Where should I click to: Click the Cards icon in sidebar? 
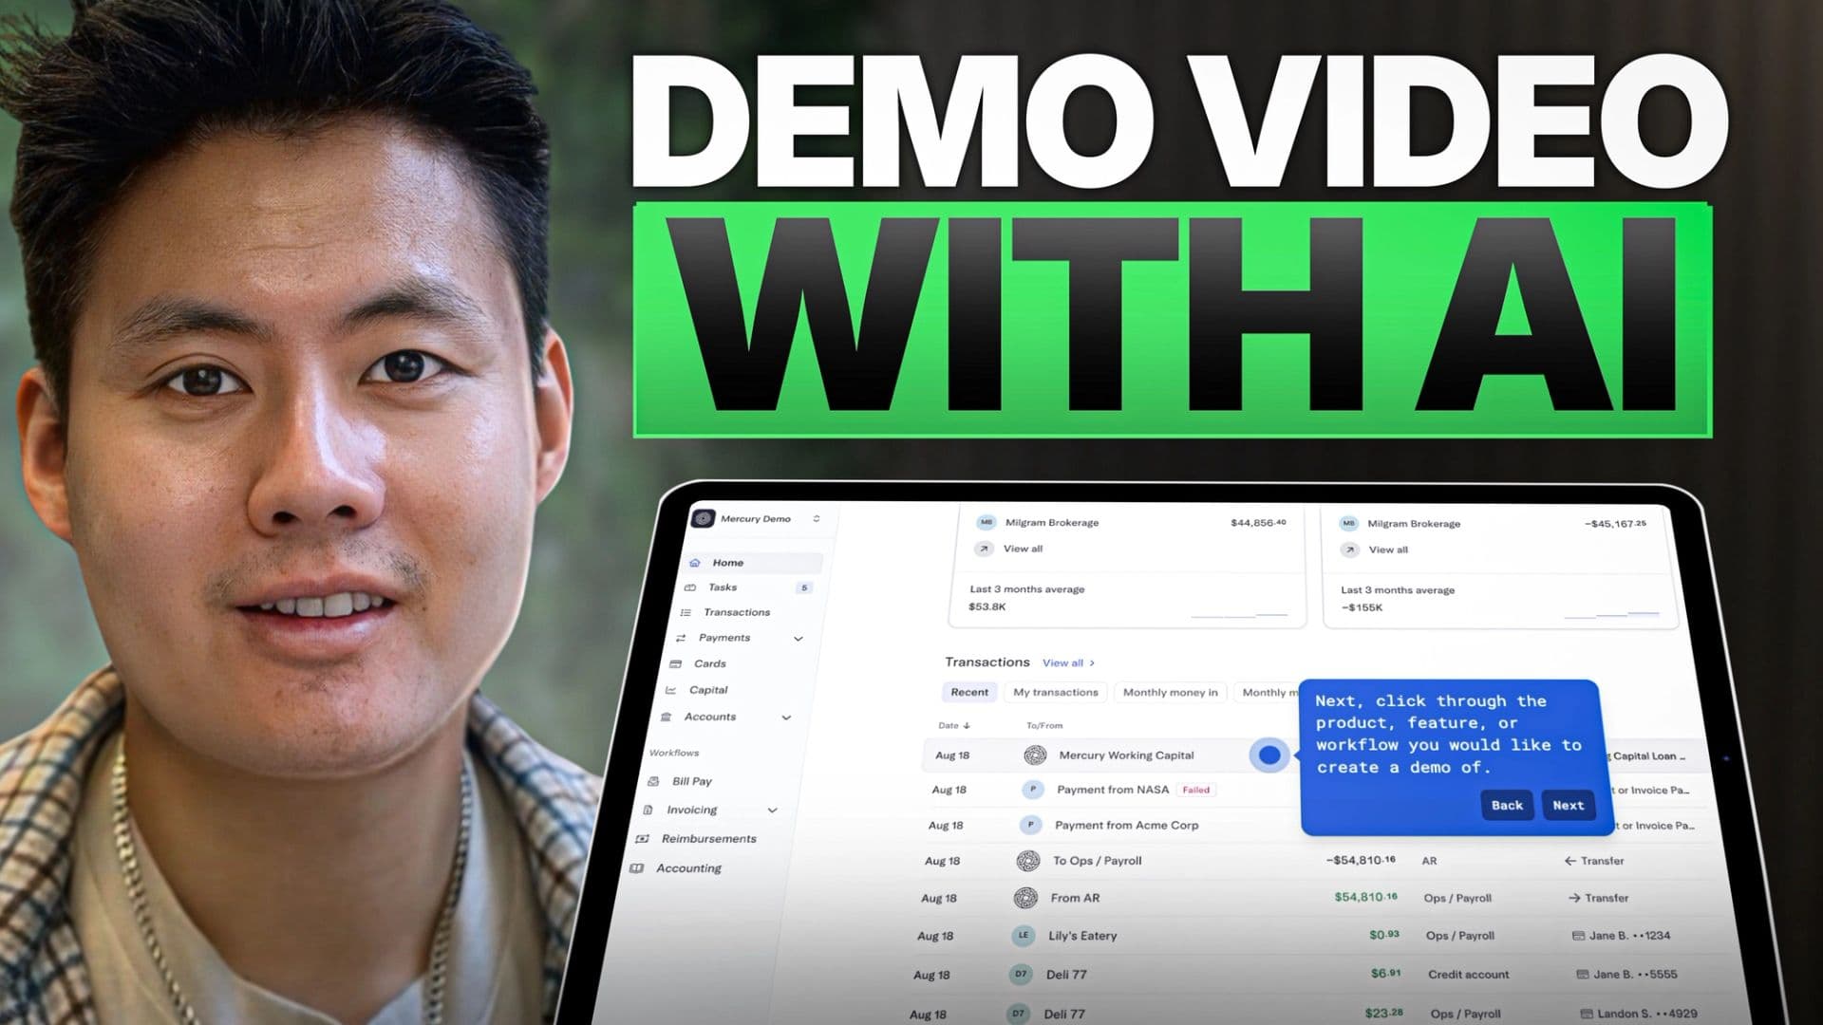tap(676, 664)
